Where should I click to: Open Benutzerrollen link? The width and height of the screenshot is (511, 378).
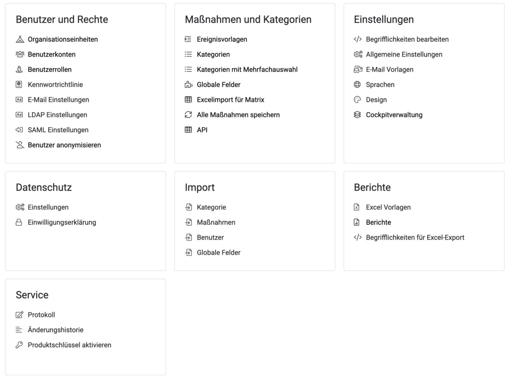(x=50, y=70)
